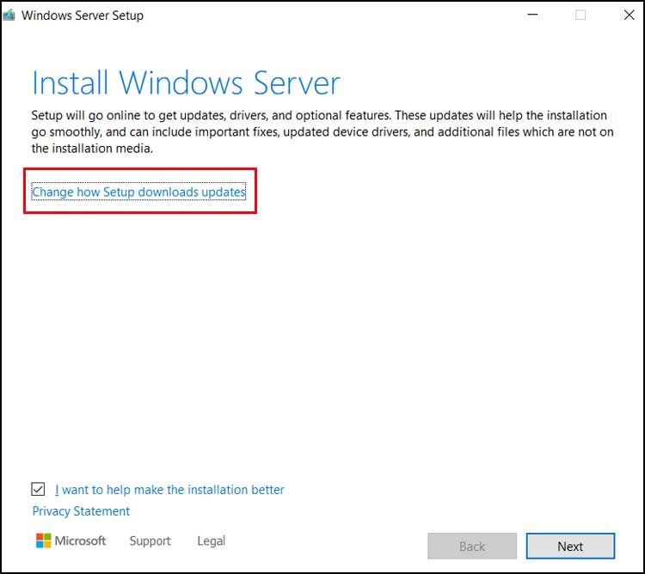The width and height of the screenshot is (645, 574).
Task: Click the grayed-out maximize button
Action: (x=580, y=15)
